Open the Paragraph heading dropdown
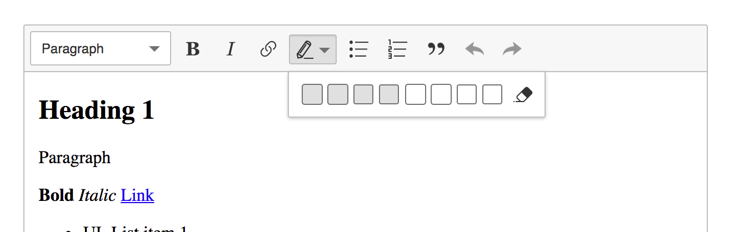 101,49
